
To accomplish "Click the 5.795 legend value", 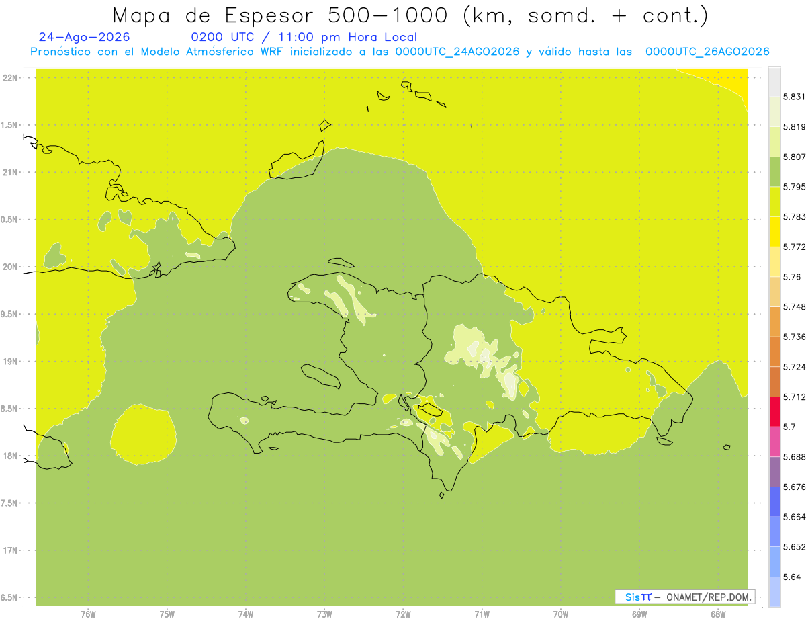I will click(794, 187).
